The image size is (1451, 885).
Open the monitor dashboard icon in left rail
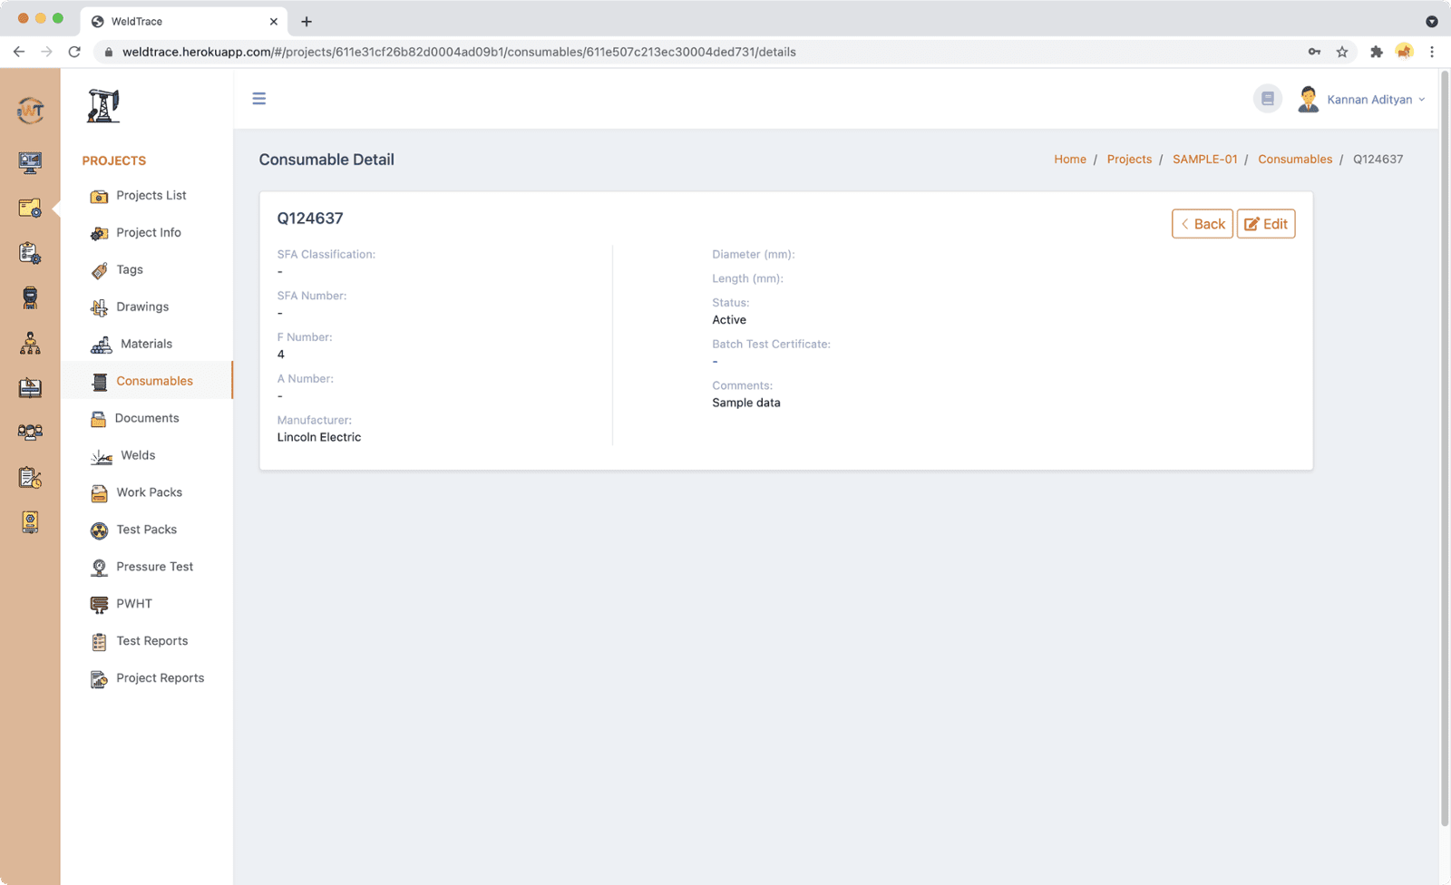30,162
